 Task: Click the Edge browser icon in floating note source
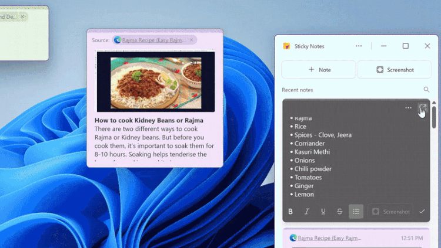(117, 40)
